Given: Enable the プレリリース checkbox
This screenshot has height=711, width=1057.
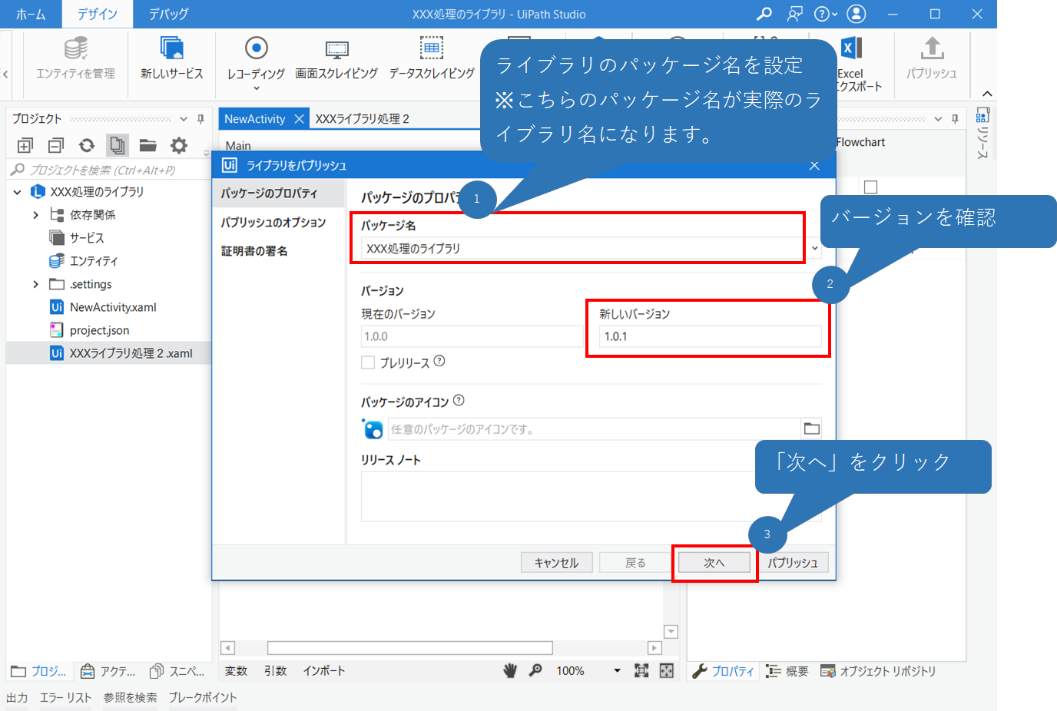Looking at the screenshot, I should 368,362.
